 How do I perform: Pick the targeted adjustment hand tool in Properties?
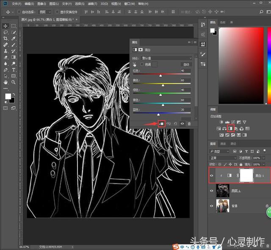pos(135,64)
